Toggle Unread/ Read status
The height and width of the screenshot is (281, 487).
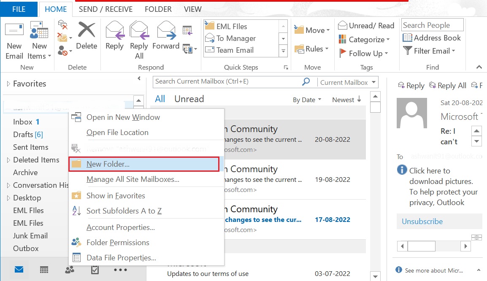click(x=366, y=25)
